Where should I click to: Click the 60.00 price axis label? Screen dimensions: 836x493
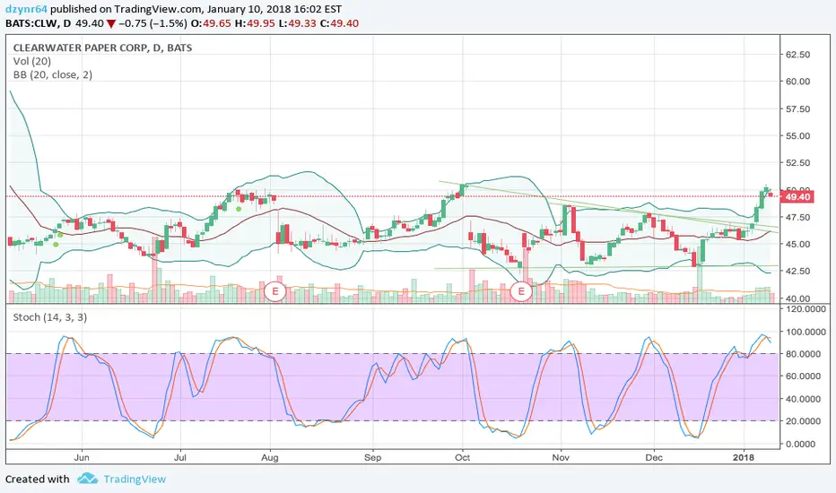[797, 82]
